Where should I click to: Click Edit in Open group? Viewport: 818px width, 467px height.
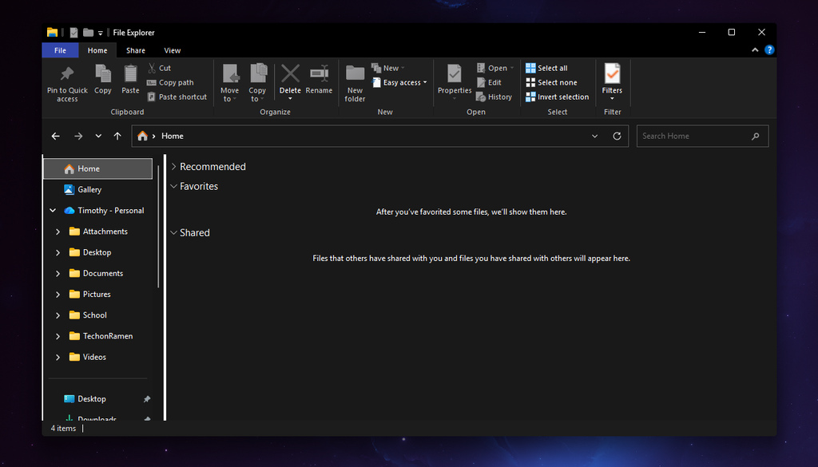489,82
